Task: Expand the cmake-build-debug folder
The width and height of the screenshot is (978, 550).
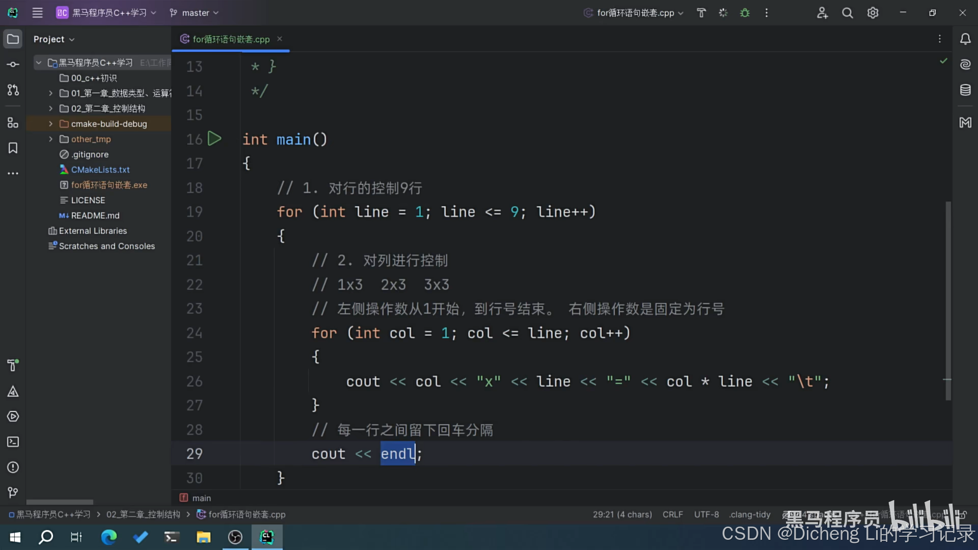Action: pyautogui.click(x=50, y=124)
